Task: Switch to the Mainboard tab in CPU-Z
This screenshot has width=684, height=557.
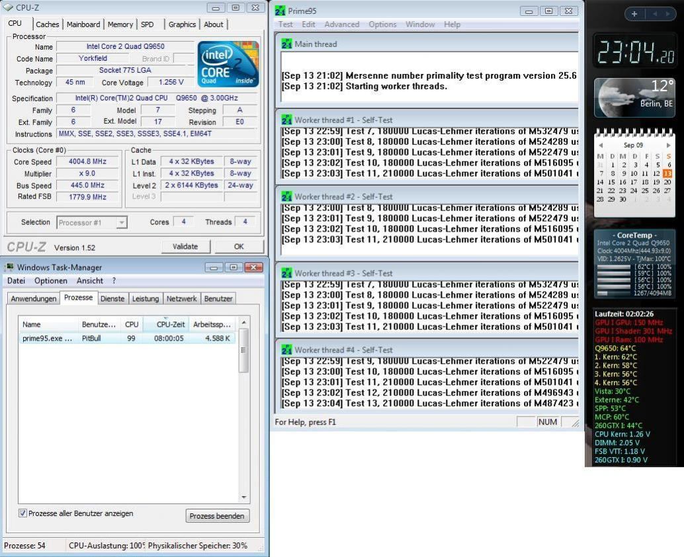Action: point(83,25)
